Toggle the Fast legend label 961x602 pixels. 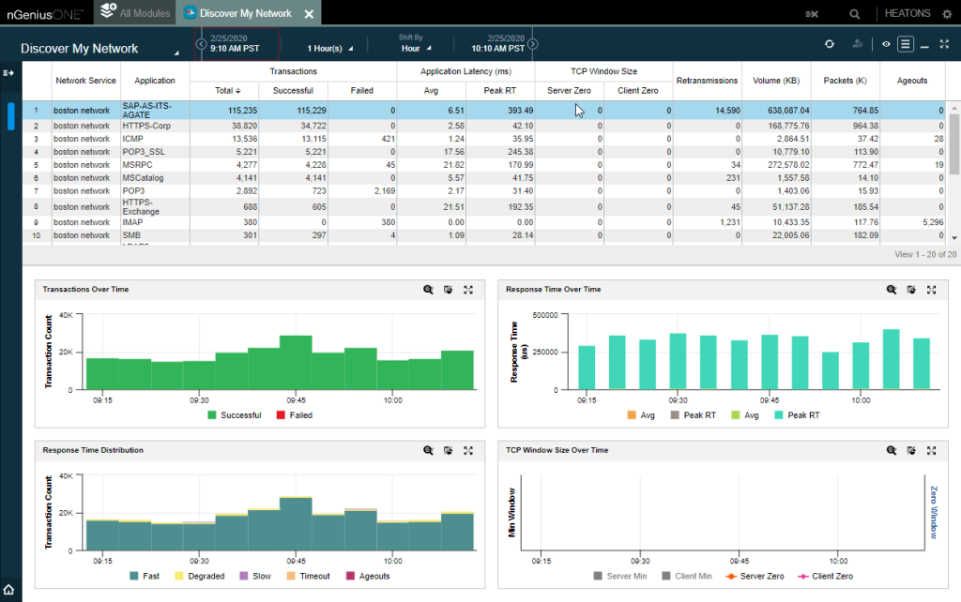point(151,577)
